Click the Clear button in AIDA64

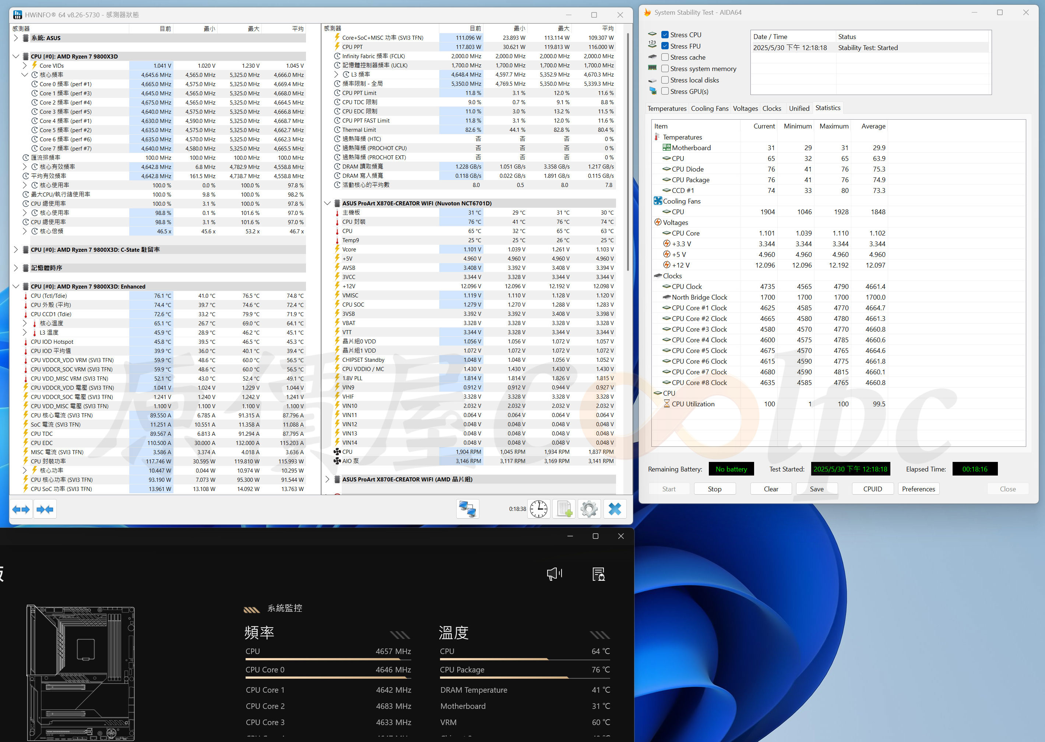[x=771, y=489]
